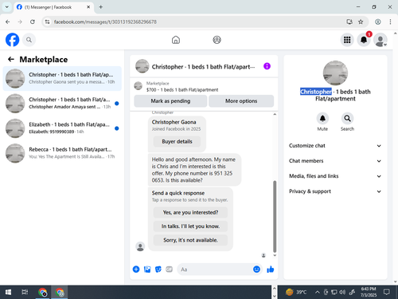This screenshot has height=299, width=398.
Task: Open new tab plus button
Action: [101, 7]
